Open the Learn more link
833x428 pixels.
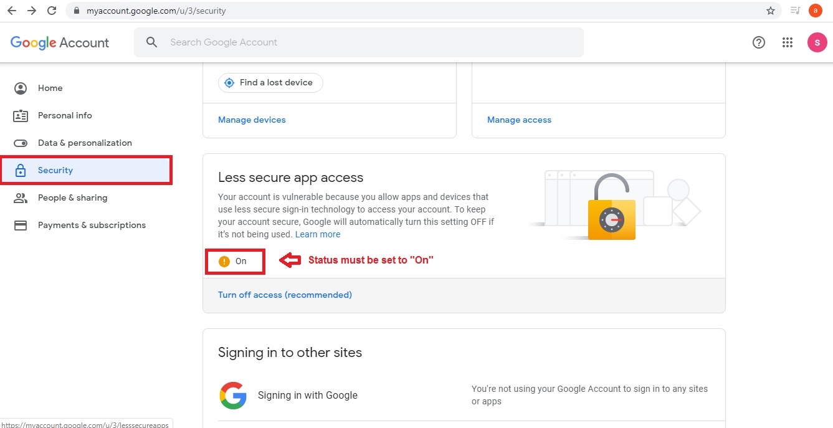coord(318,234)
